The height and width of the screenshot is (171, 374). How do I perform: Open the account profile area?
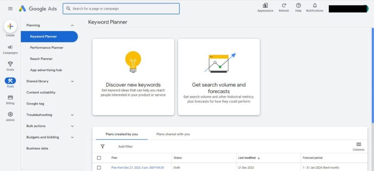point(348,9)
